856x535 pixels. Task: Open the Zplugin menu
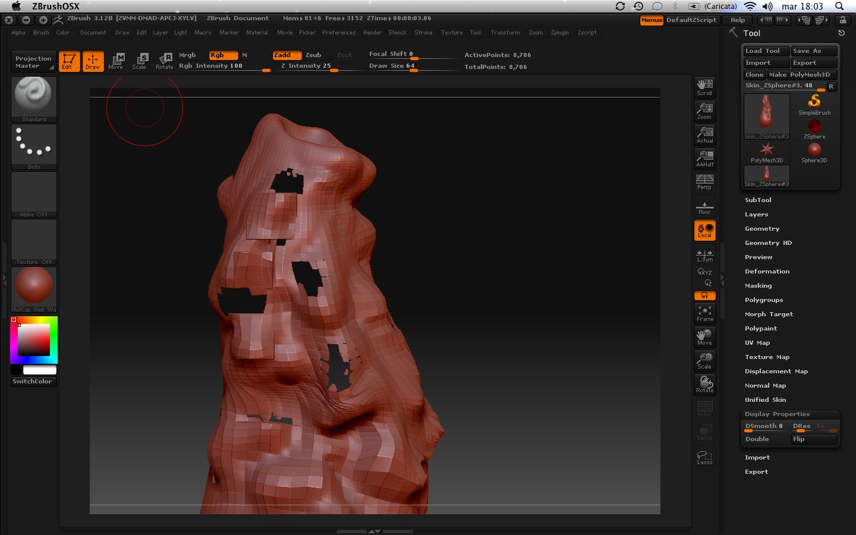(x=559, y=33)
